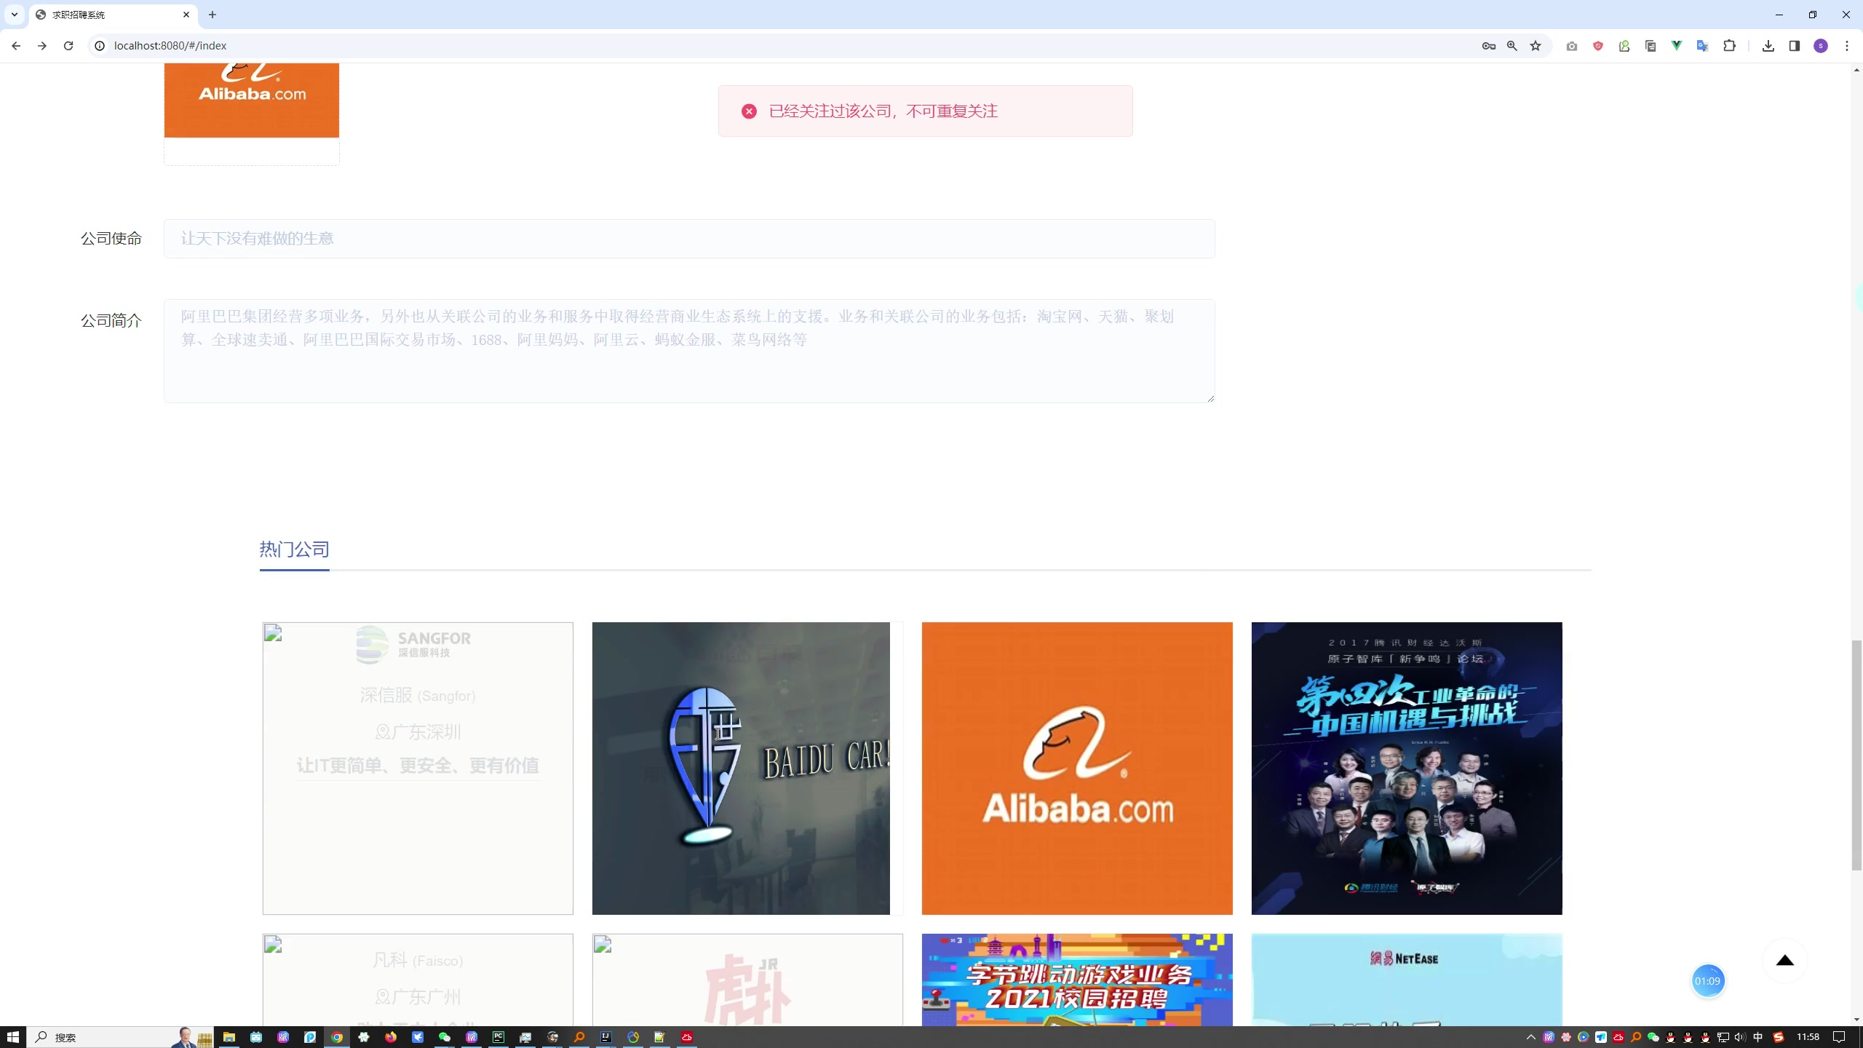
Task: Switch to Chrome on the taskbar
Action: (x=337, y=1037)
